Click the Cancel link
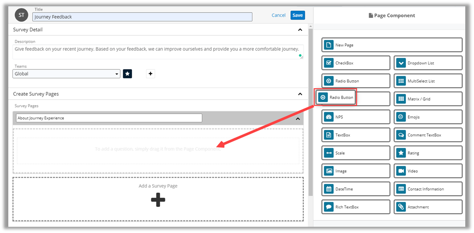Image resolution: width=474 pixels, height=233 pixels. coord(279,15)
